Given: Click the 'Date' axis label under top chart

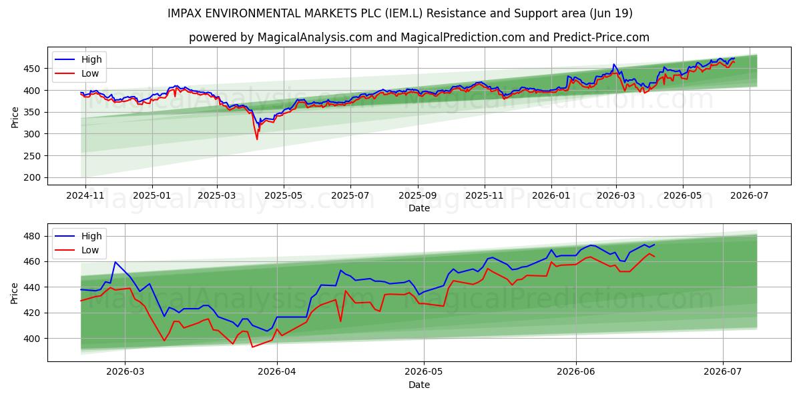Looking at the screenshot, I should click(x=419, y=209).
